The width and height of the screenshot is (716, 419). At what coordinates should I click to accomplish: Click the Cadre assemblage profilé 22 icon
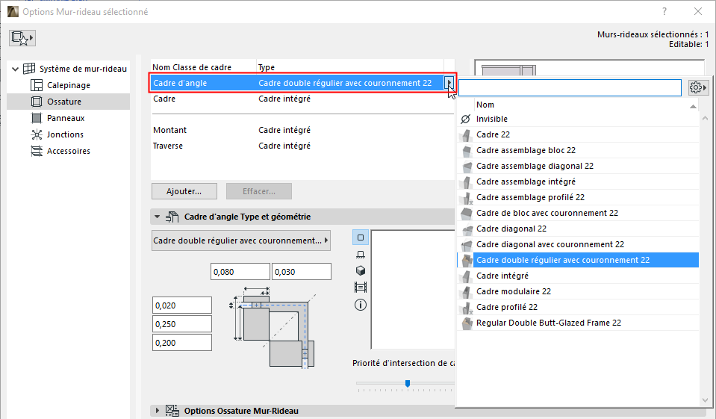pos(466,197)
